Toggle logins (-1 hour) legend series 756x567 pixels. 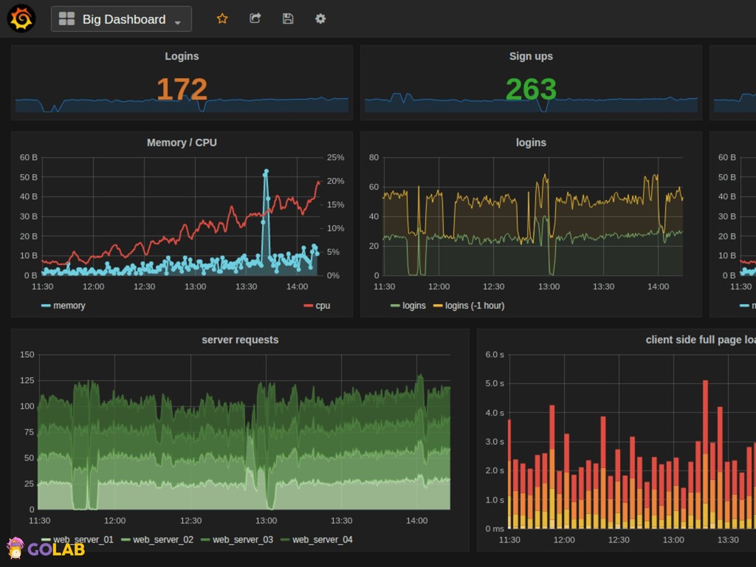pyautogui.click(x=474, y=306)
